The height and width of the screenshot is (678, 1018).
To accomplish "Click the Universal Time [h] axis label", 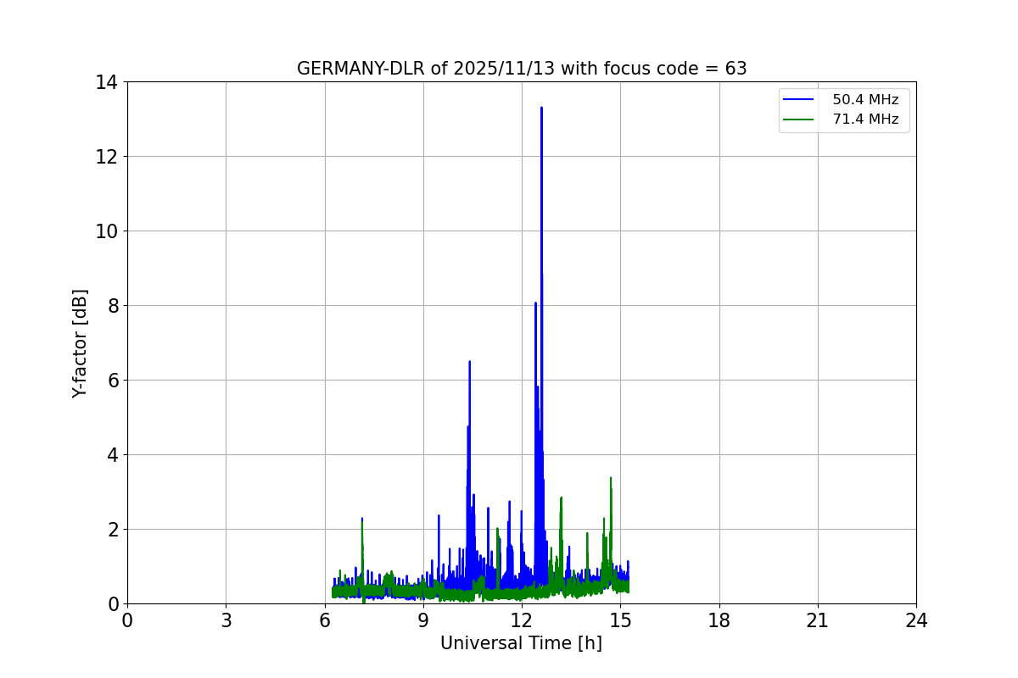I will [x=521, y=643].
